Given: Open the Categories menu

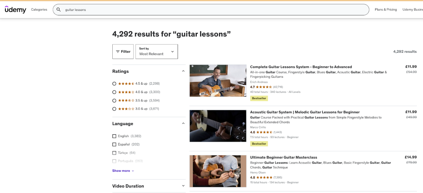Looking at the screenshot, I should tap(39, 9).
